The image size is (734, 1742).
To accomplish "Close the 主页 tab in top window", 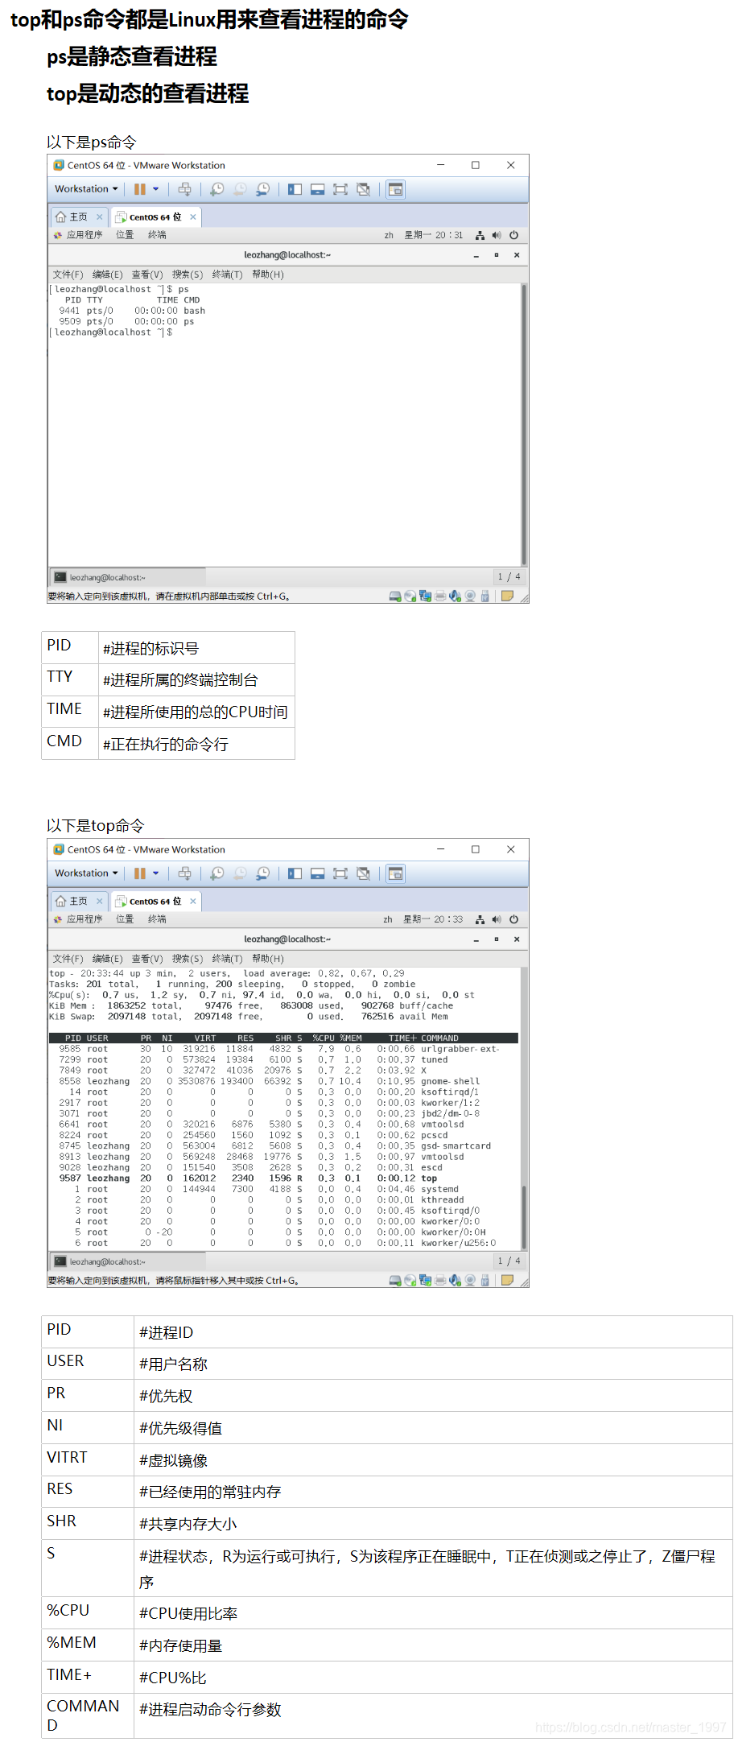I will coord(100,901).
